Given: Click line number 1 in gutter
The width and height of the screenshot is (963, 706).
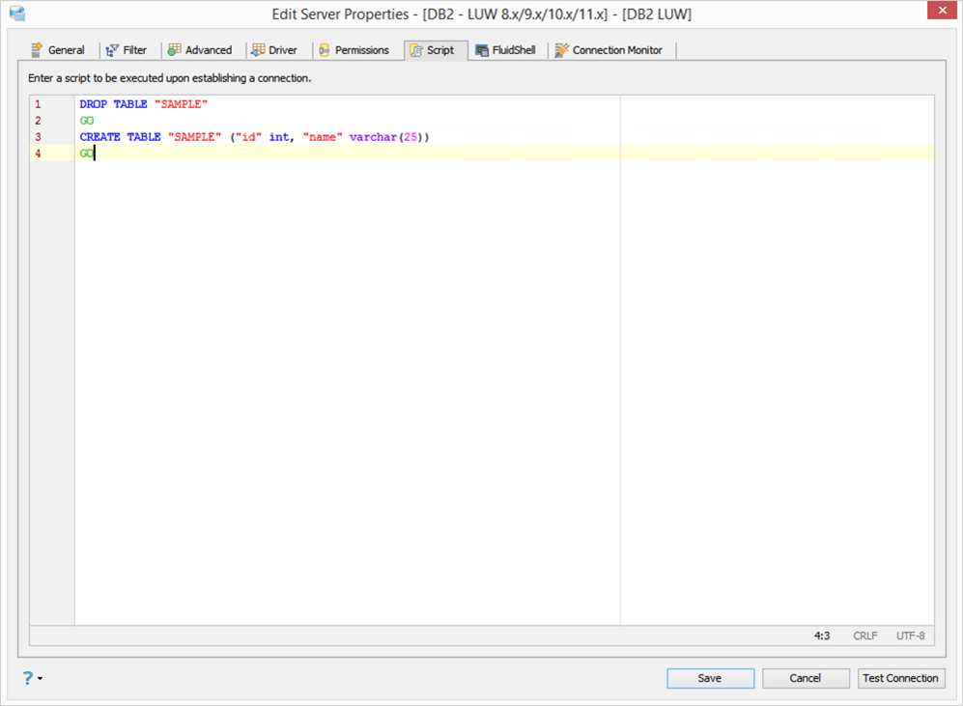Looking at the screenshot, I should pos(38,104).
